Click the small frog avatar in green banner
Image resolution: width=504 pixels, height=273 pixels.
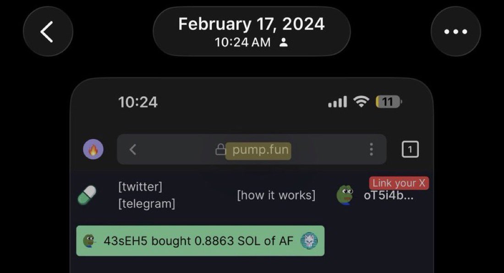[89, 240]
